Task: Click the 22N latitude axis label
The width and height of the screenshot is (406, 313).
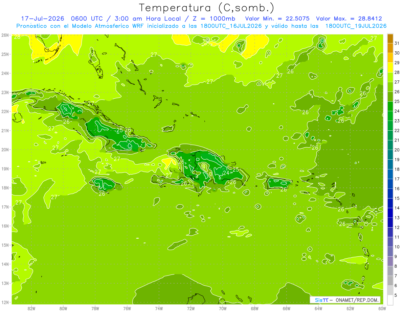Action: point(5,111)
